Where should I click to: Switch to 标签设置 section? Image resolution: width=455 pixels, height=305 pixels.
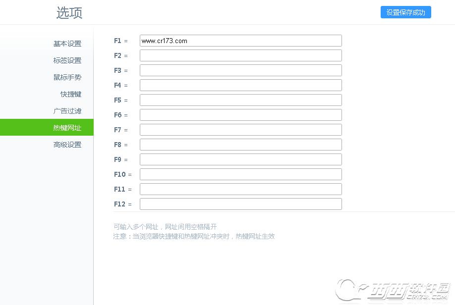[67, 60]
